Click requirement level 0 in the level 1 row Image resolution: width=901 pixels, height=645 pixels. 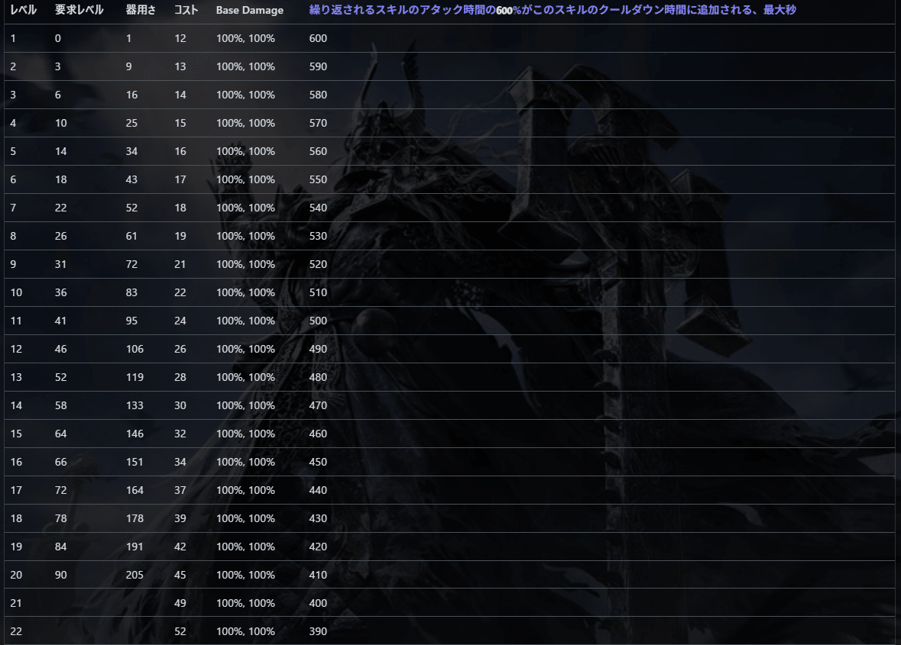(57, 37)
